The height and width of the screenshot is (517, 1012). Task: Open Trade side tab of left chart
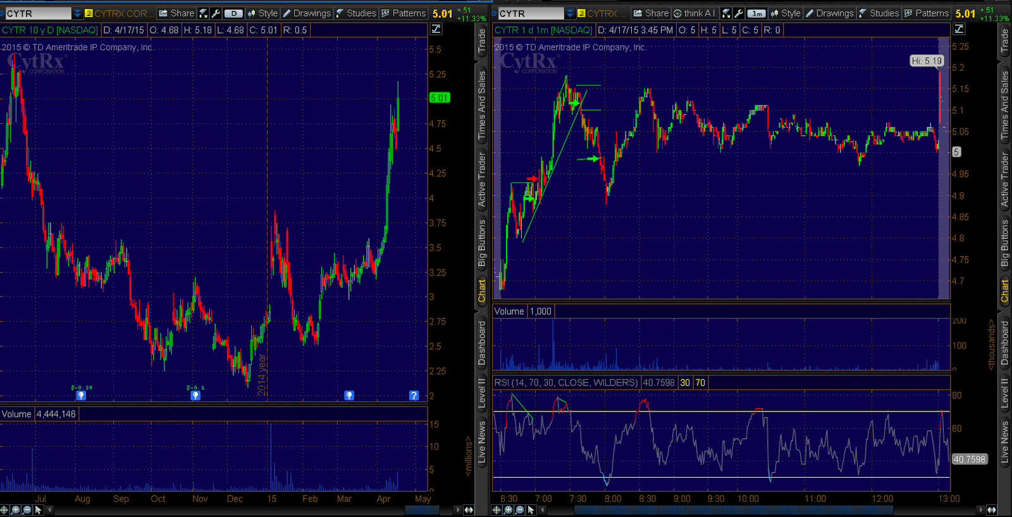(482, 42)
